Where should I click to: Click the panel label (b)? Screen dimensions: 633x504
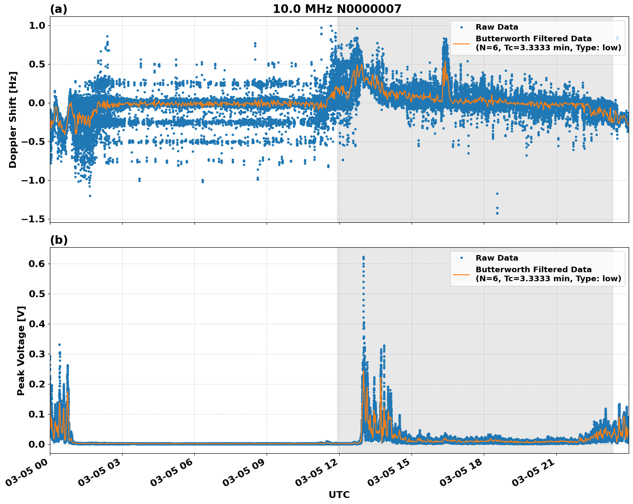coord(59,240)
